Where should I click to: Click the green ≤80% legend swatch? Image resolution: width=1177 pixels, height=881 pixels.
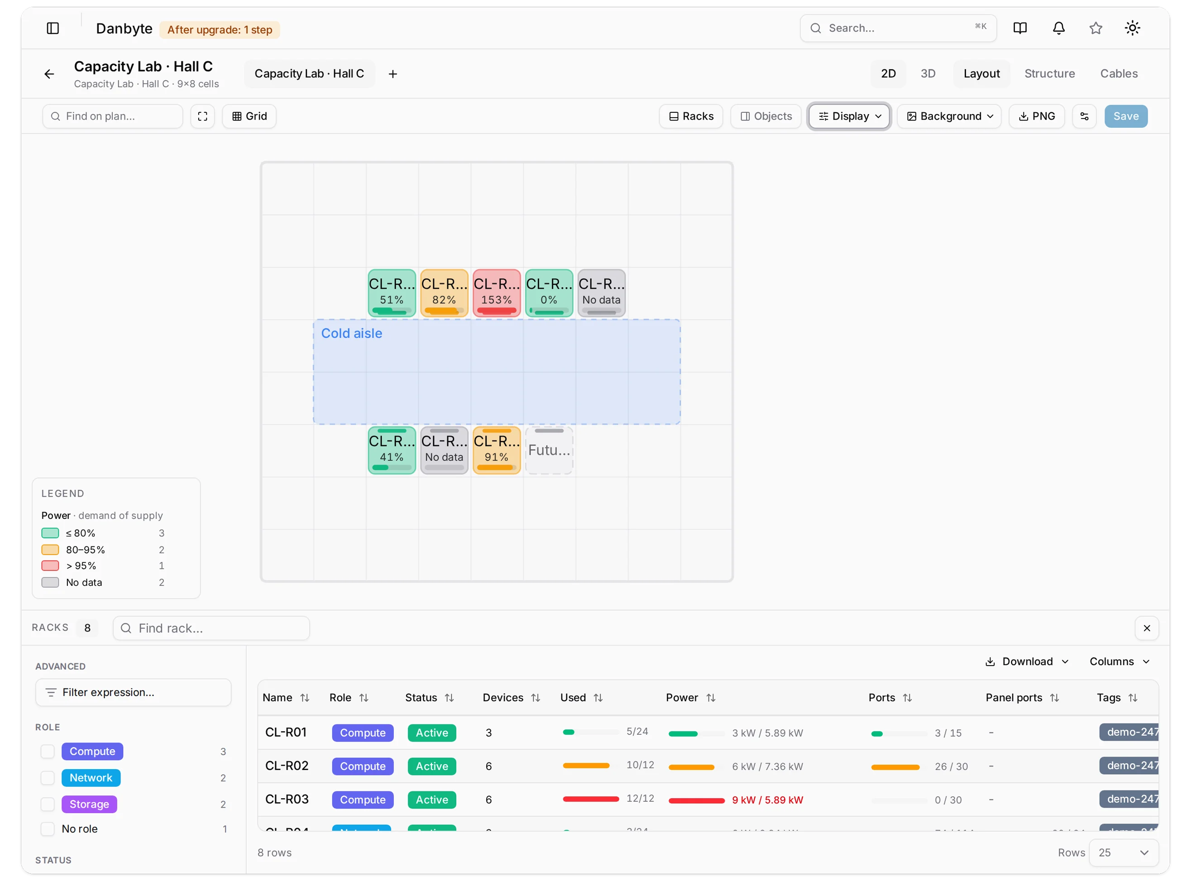pyautogui.click(x=50, y=532)
